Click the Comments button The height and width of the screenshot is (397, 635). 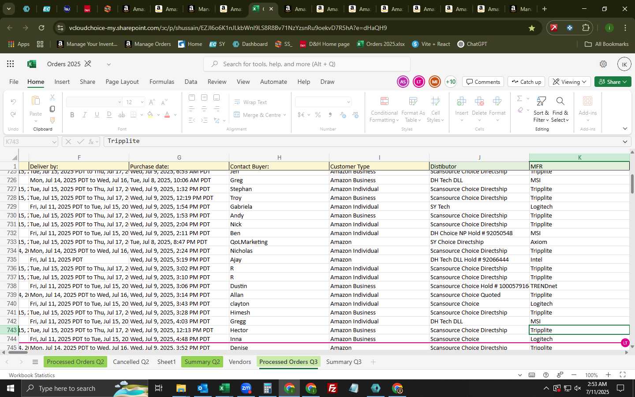click(x=483, y=82)
